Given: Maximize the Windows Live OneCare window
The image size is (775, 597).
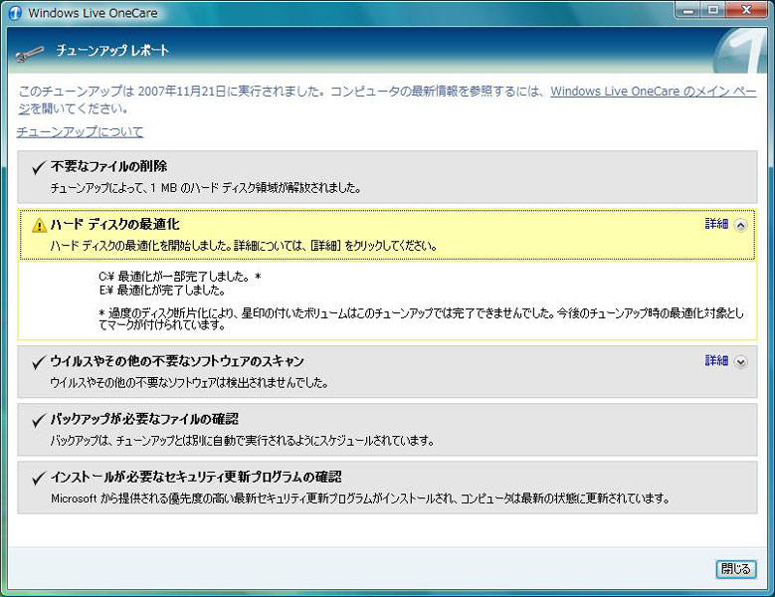Looking at the screenshot, I should coord(713,10).
